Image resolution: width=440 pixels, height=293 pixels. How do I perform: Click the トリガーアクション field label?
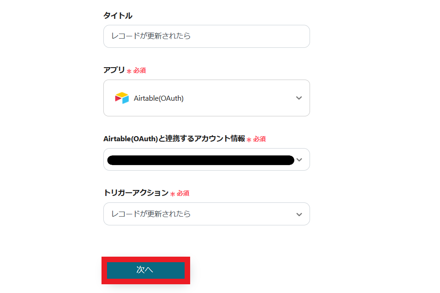pyautogui.click(x=136, y=193)
